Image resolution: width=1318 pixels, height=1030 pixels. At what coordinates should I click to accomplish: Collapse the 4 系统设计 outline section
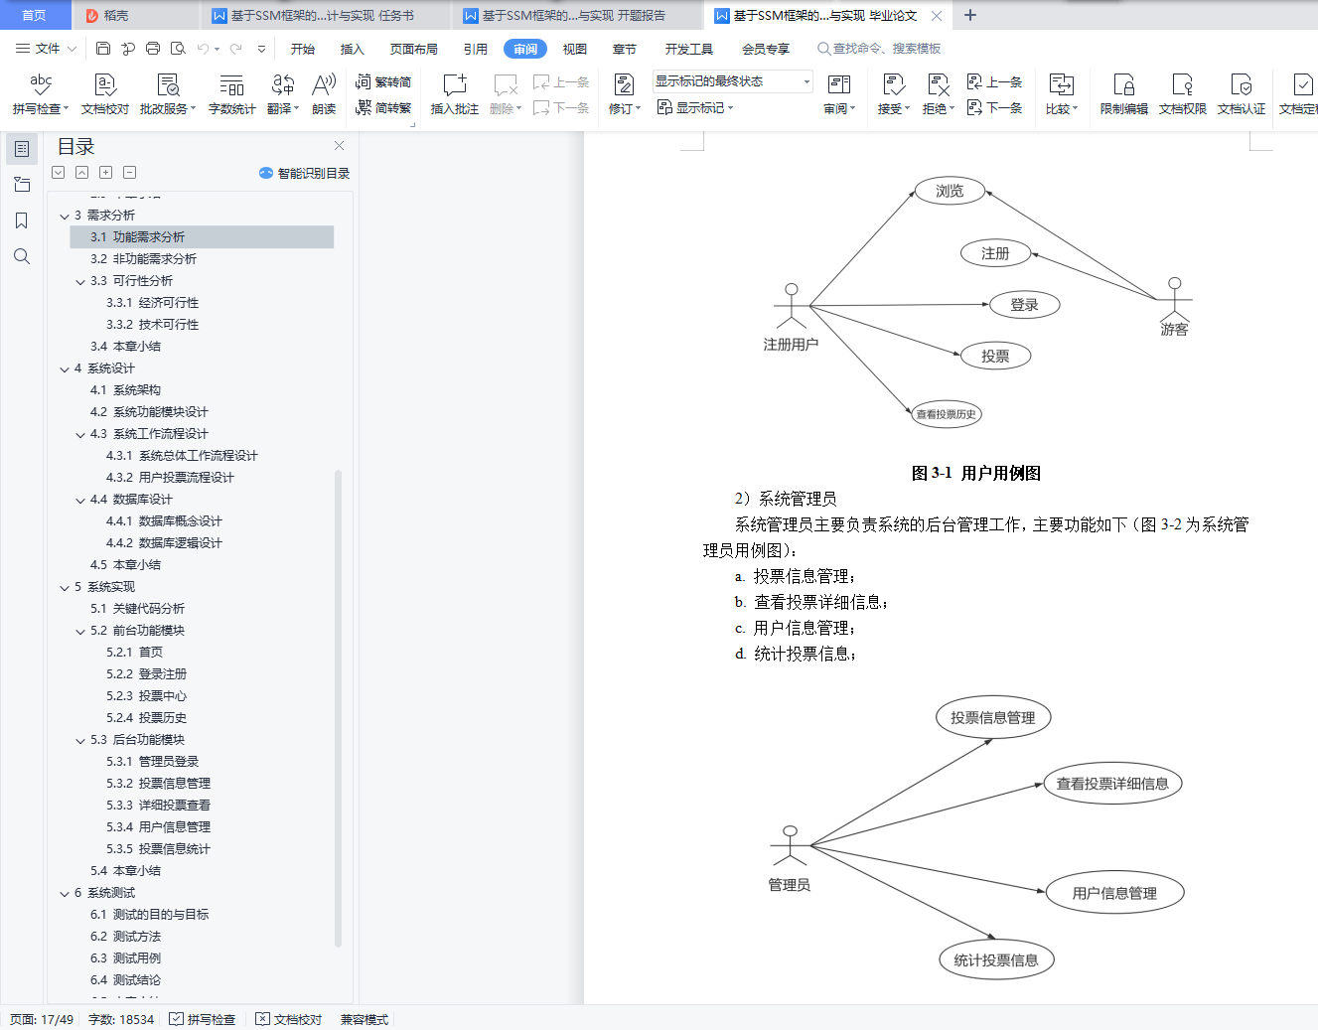coord(65,368)
